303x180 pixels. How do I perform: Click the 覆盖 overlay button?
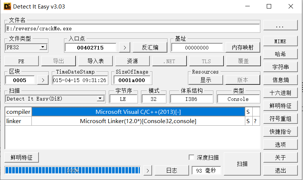tap(243, 61)
